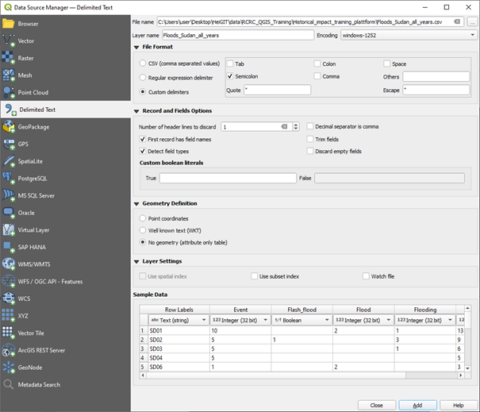Click the Layer name input field
Viewport: 480px width, 412px height.
pos(238,36)
